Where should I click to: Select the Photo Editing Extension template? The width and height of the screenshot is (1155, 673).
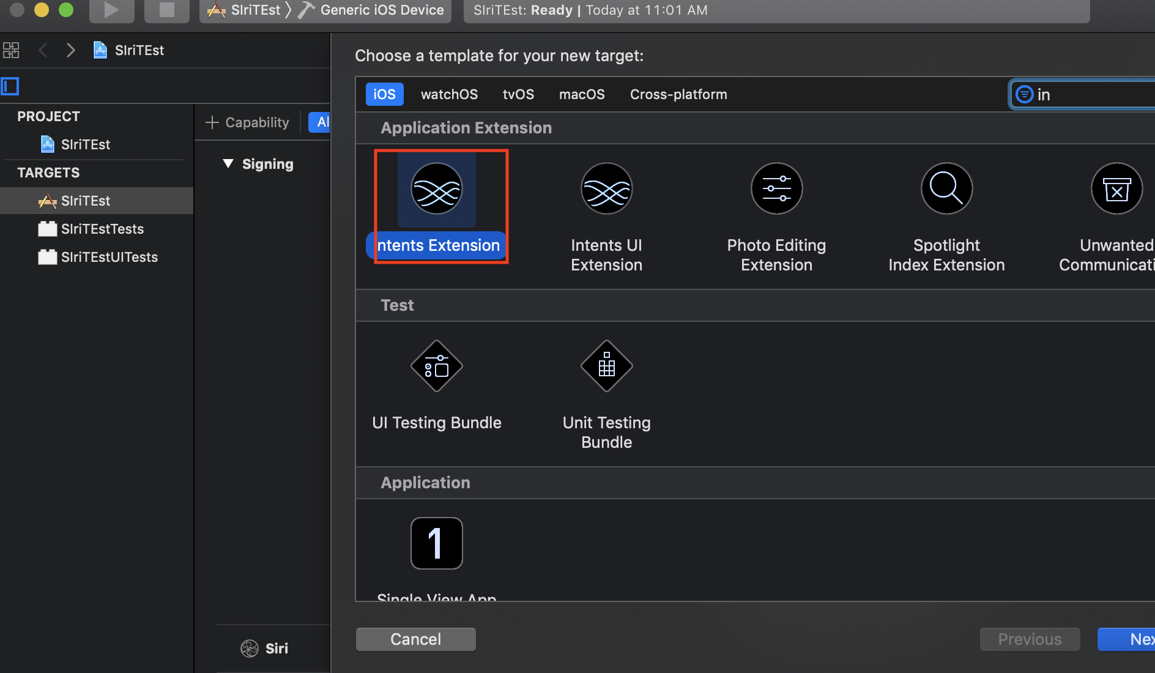tap(776, 217)
